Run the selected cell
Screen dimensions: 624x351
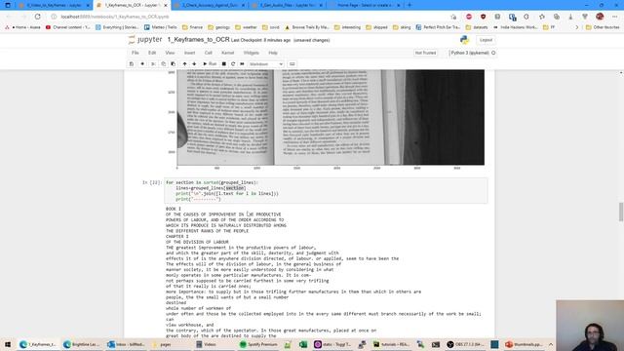(x=210, y=64)
